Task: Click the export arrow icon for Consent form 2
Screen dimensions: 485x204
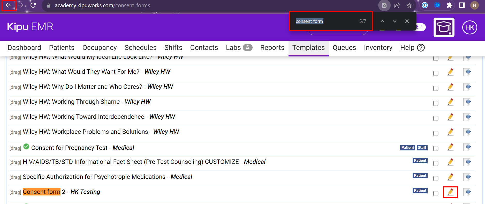Action: click(x=467, y=192)
